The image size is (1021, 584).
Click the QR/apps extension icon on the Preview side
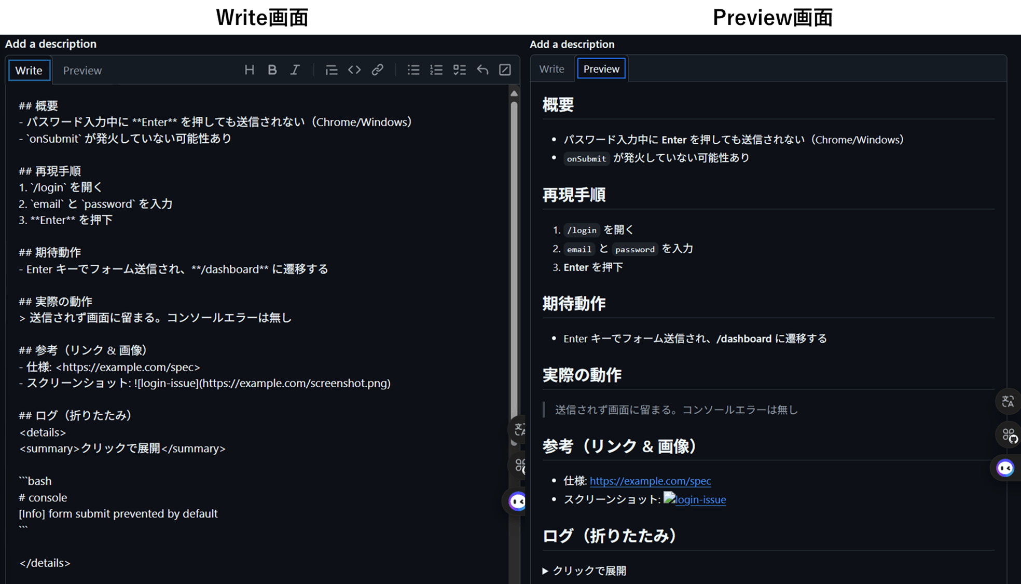[x=1009, y=435]
